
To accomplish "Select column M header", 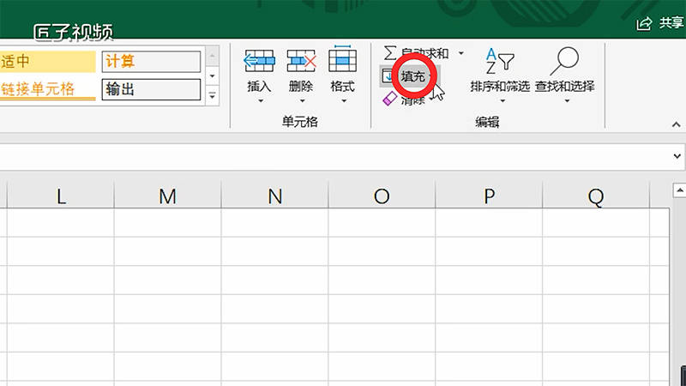I will (167, 196).
